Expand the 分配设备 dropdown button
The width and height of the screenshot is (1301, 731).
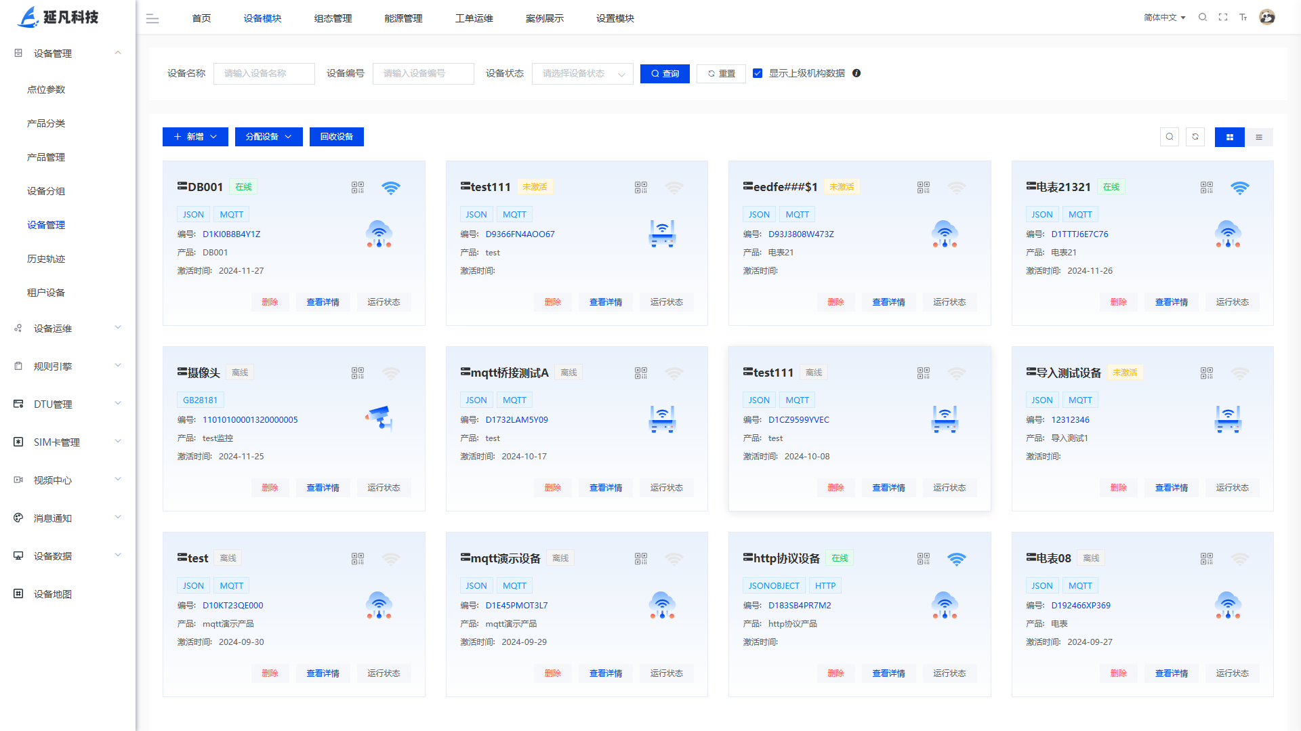268,137
